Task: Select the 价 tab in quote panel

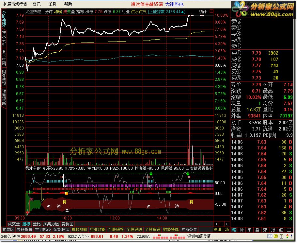Action: (x=242, y=230)
